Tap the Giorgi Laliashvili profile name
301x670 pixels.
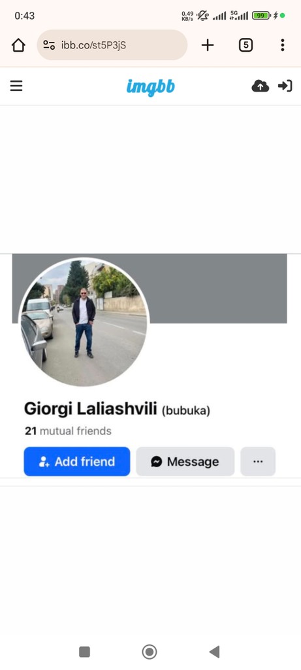point(90,409)
